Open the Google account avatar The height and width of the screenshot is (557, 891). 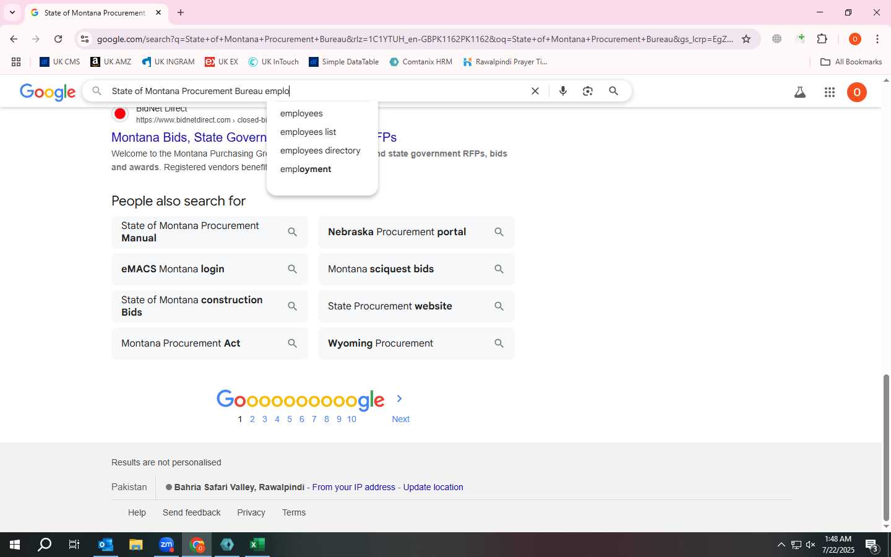pyautogui.click(x=857, y=92)
